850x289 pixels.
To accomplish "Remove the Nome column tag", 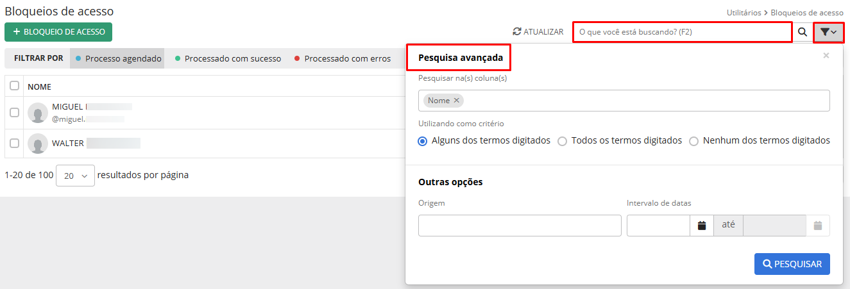I will coord(457,101).
